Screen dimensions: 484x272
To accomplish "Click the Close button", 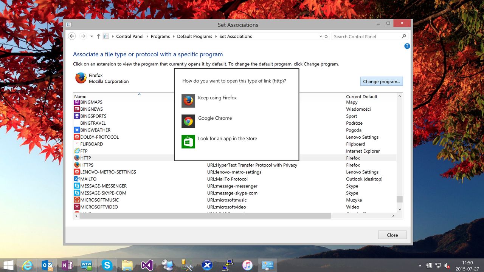I will tap(392, 235).
